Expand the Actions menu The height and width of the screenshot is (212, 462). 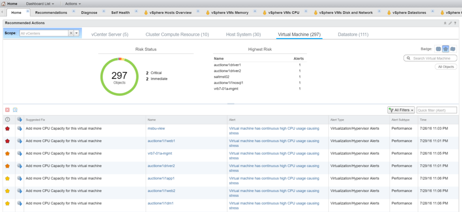(73, 4)
